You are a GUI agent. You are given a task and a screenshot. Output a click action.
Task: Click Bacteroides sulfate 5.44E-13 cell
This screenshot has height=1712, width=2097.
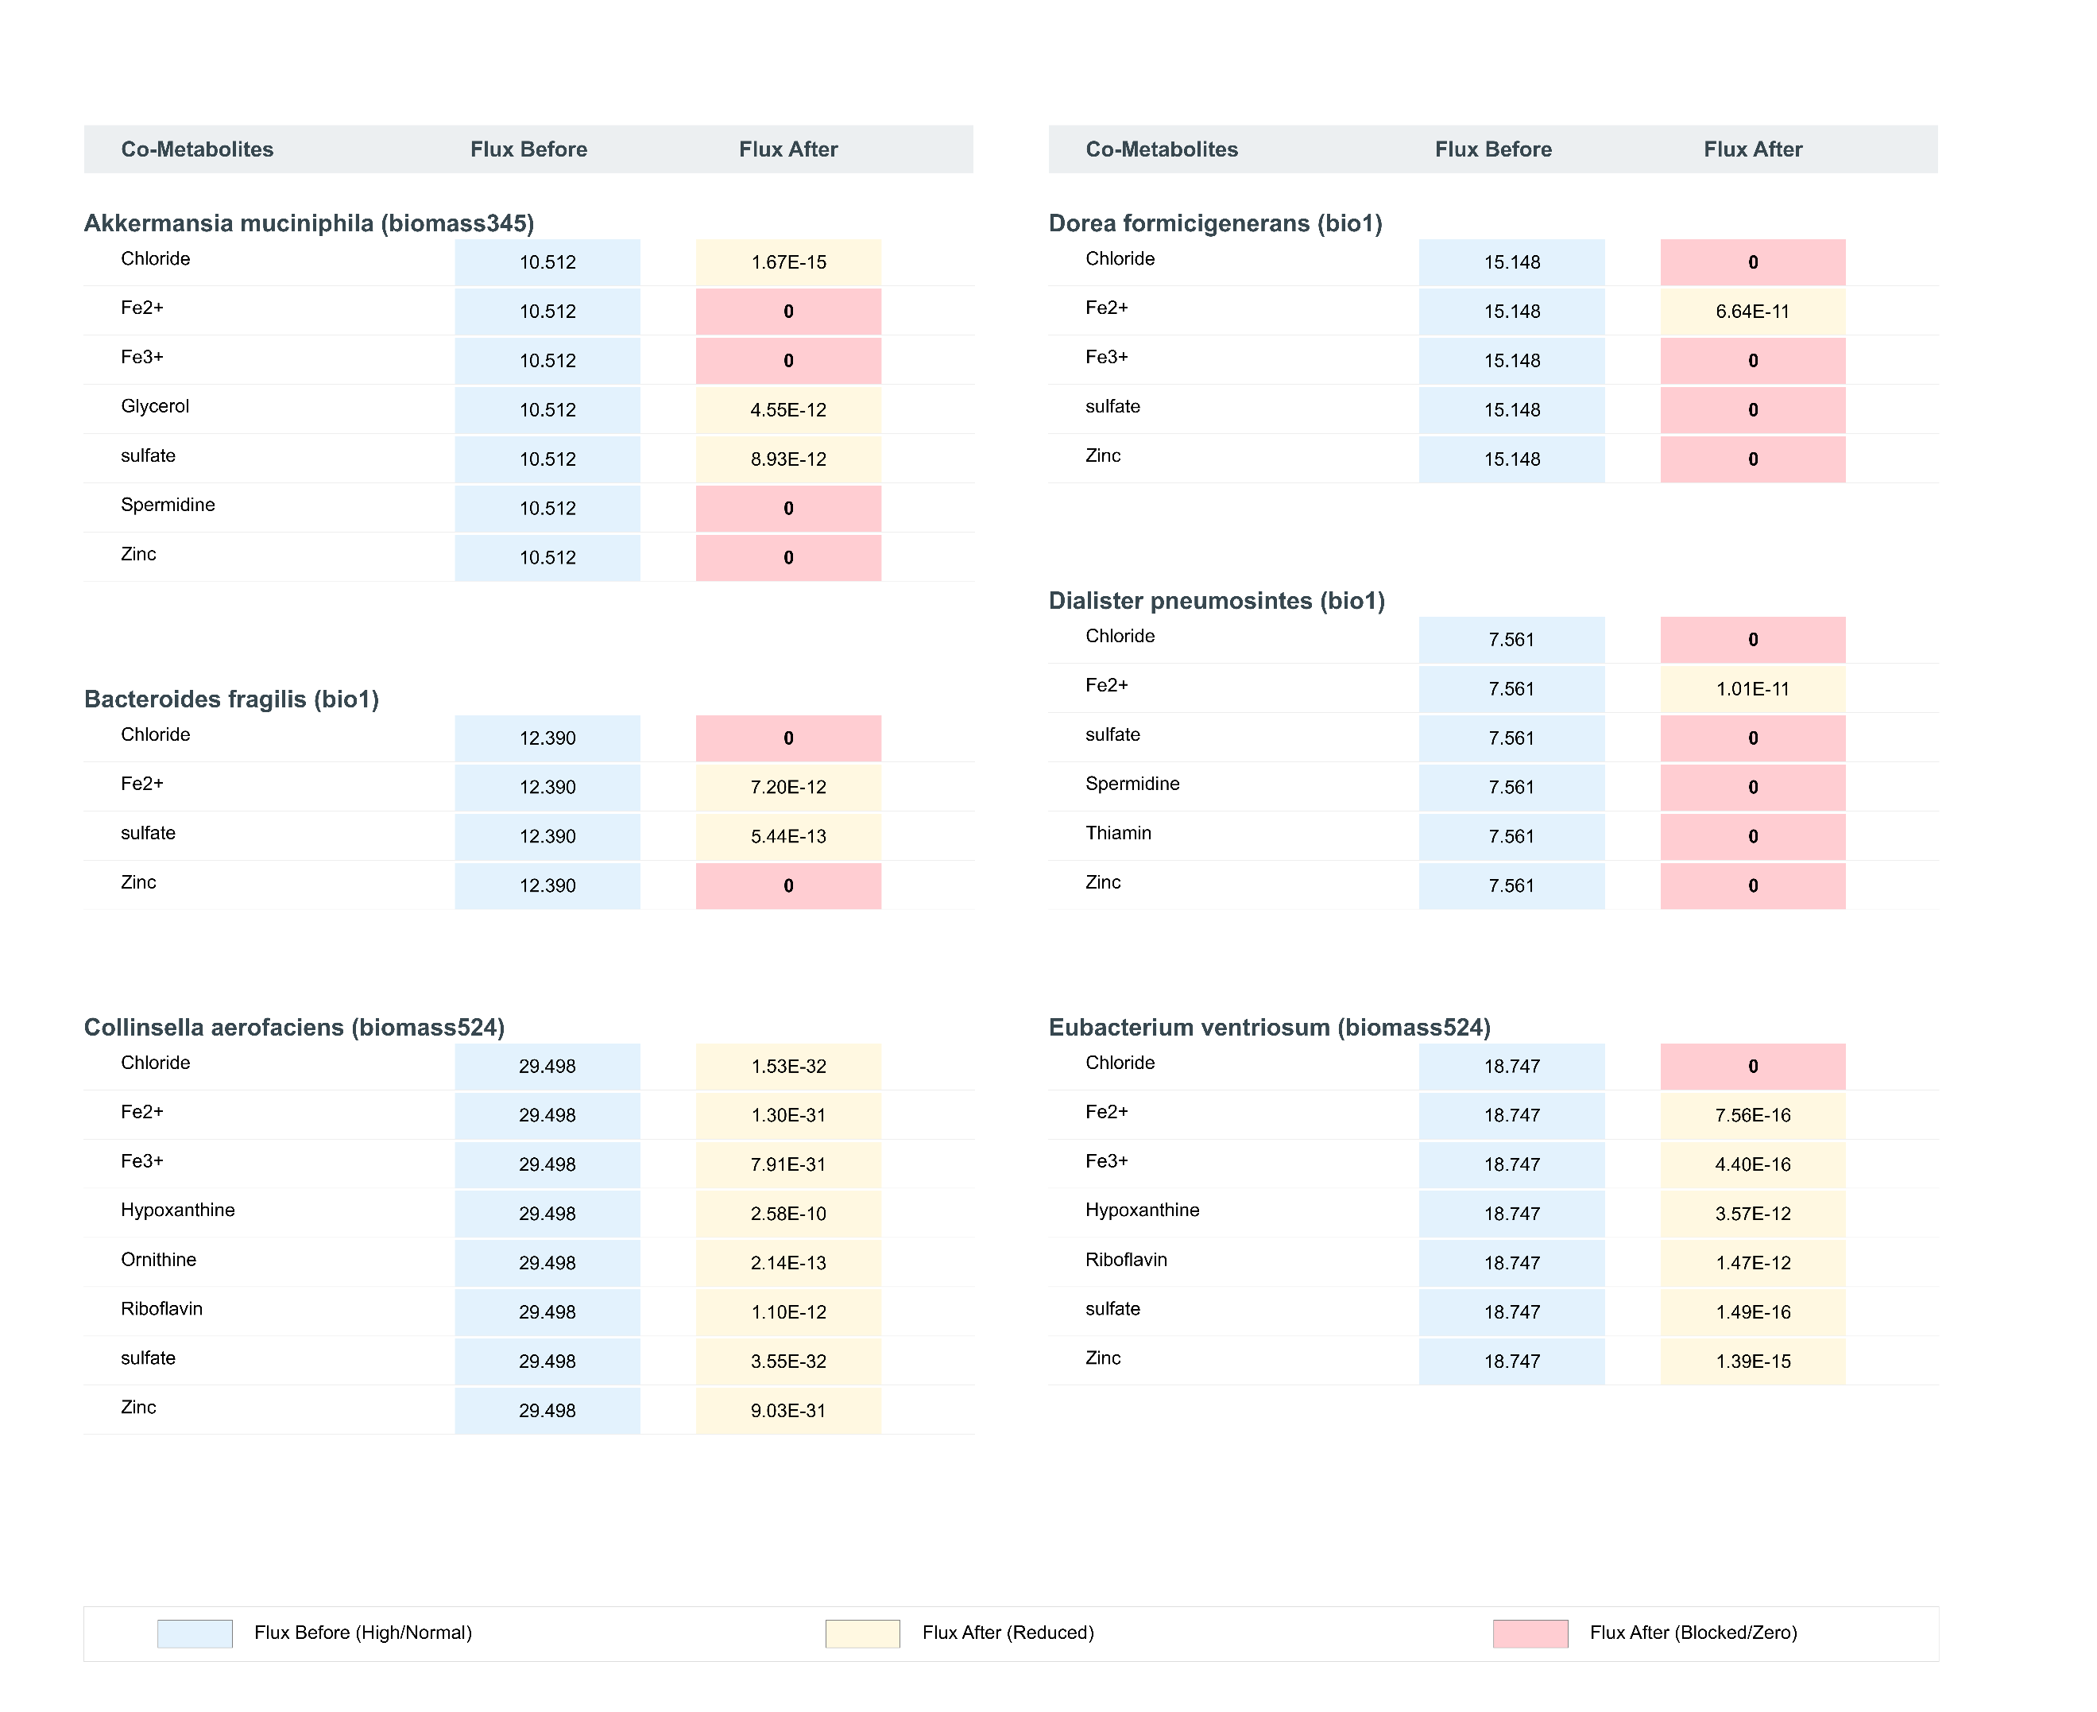click(x=787, y=836)
